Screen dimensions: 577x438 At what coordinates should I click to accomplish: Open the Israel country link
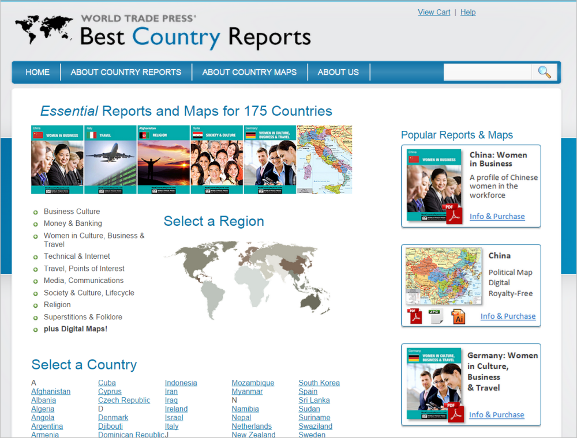click(174, 418)
